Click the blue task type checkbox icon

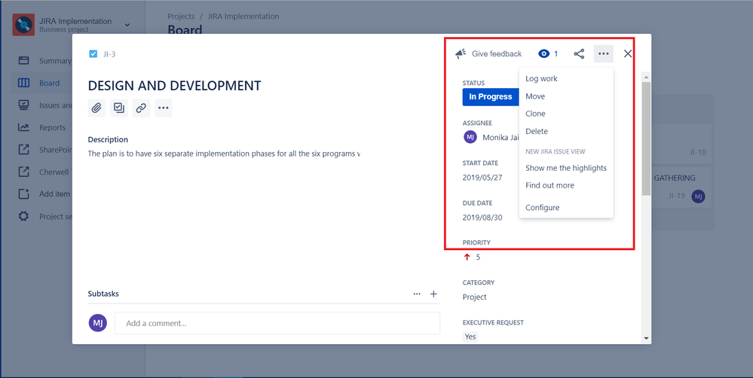[93, 53]
